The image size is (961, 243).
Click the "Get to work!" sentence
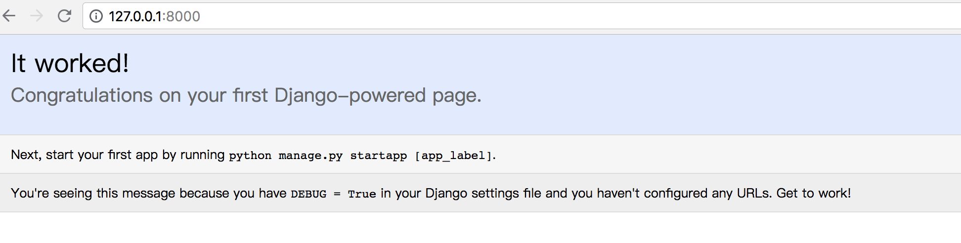(814, 193)
